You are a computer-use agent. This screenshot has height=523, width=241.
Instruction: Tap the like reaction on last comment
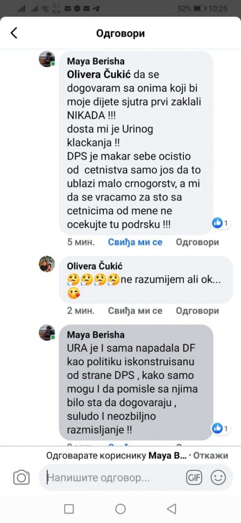click(x=220, y=428)
